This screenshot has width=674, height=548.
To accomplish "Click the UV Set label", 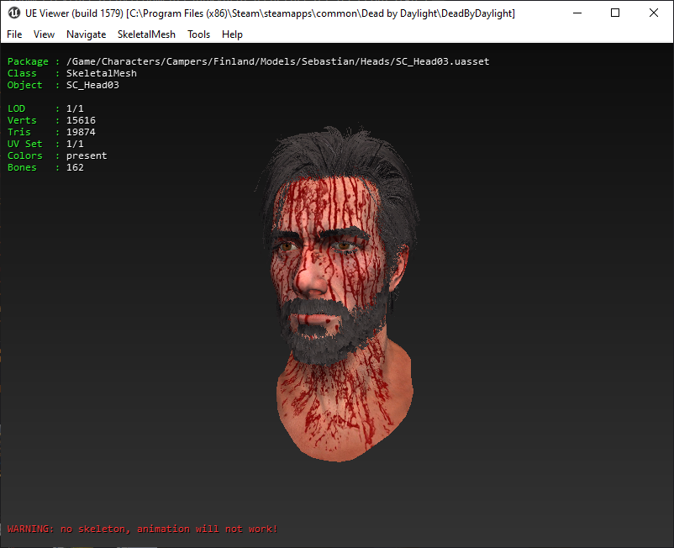I will pos(24,144).
